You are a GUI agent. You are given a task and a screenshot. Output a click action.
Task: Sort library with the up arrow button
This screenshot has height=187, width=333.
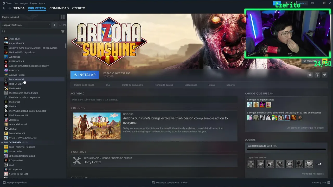(54, 25)
